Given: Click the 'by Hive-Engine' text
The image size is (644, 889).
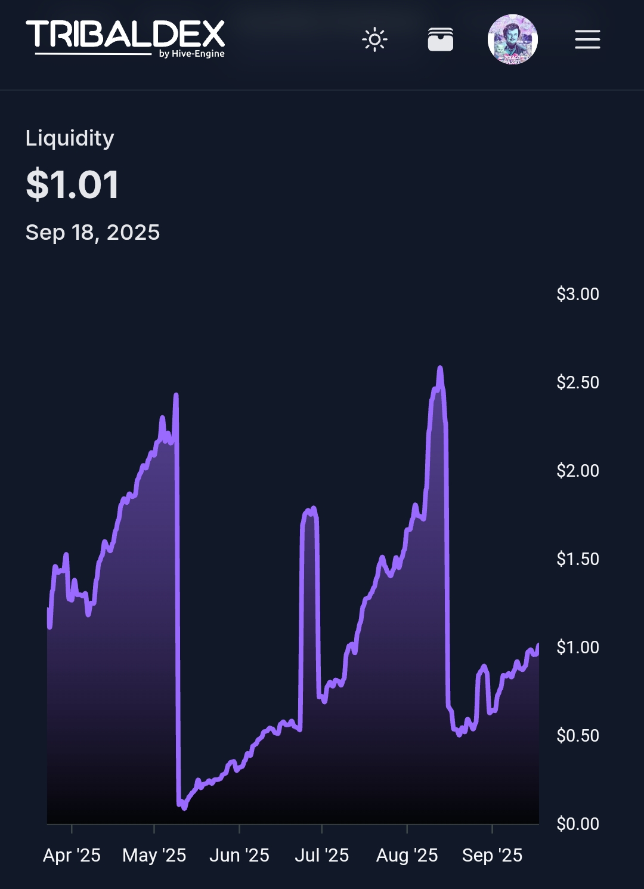Looking at the screenshot, I should pos(191,54).
